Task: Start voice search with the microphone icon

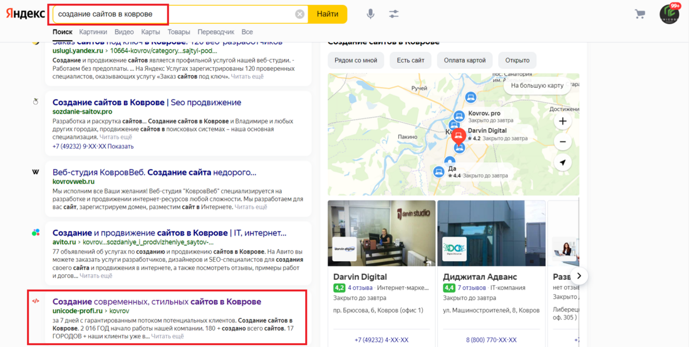Action: pos(371,14)
